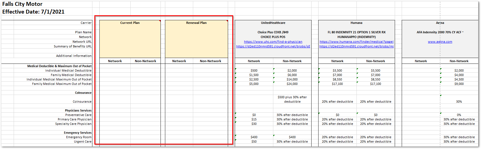Viewport: 481px width, 149px height.
Task: Select 'Family Medical Maximum Out of Pocket' label
Action: [62, 84]
